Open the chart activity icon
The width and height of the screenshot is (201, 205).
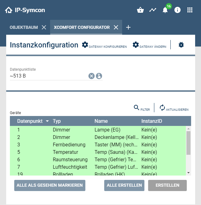(x=153, y=10)
